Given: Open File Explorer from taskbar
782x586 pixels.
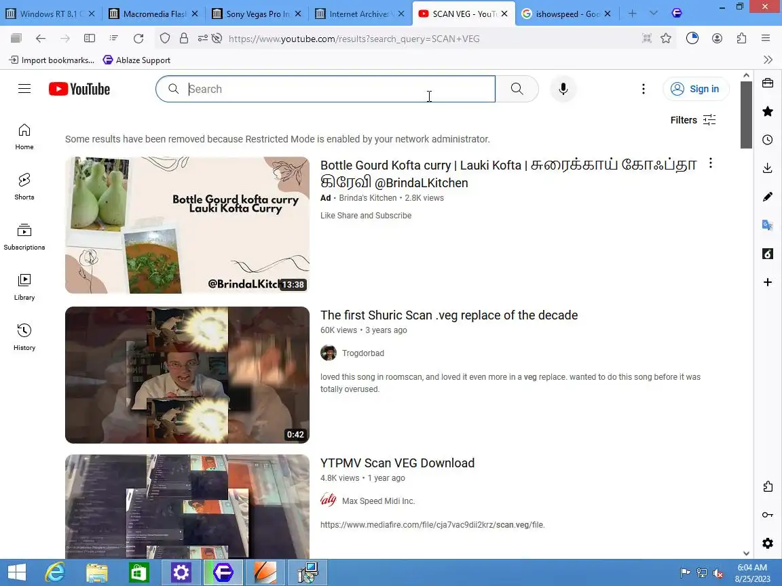Looking at the screenshot, I should tap(97, 572).
